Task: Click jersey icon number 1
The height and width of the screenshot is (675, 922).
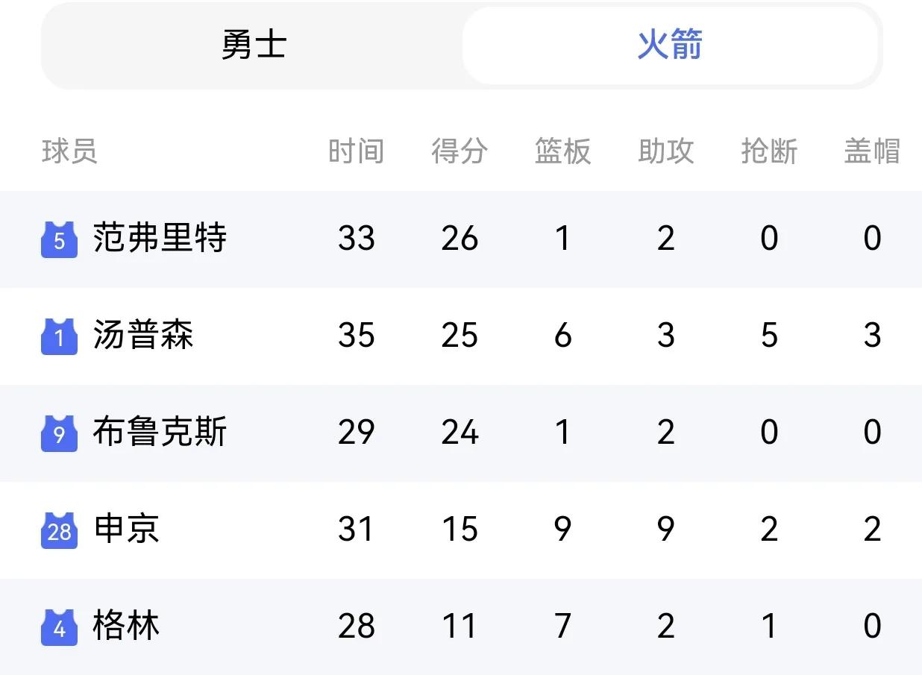Action: pyautogui.click(x=59, y=337)
